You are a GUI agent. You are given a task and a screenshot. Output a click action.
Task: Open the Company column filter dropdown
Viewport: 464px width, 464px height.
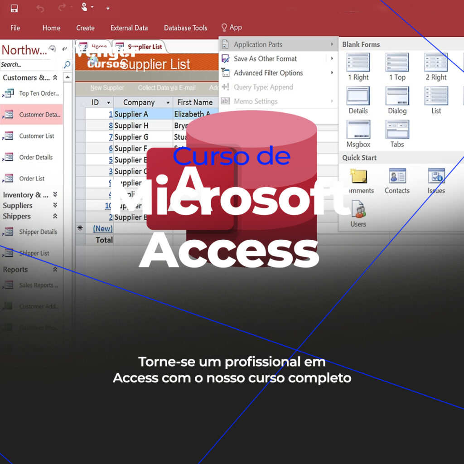168,102
